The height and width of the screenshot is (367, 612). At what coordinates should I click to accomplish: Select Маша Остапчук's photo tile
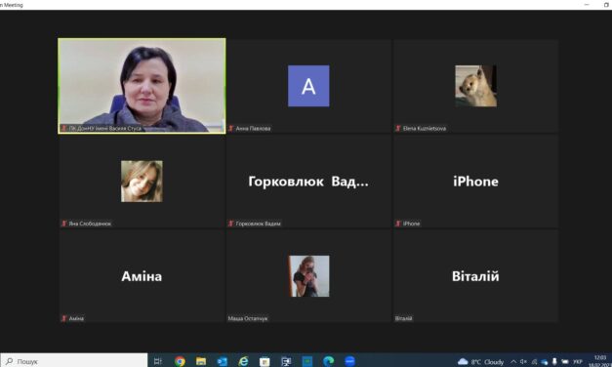[308, 276]
